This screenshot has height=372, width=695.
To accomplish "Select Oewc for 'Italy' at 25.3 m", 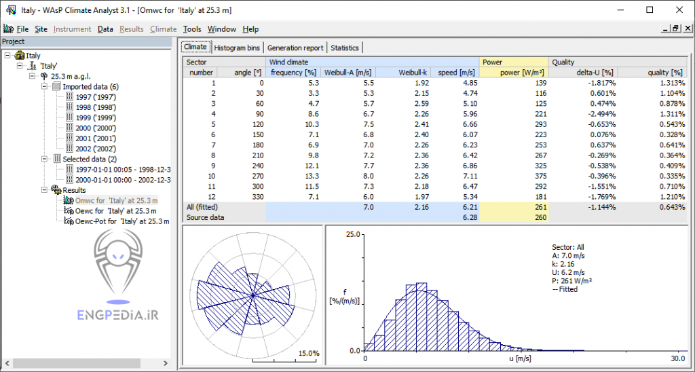I will [x=112, y=211].
